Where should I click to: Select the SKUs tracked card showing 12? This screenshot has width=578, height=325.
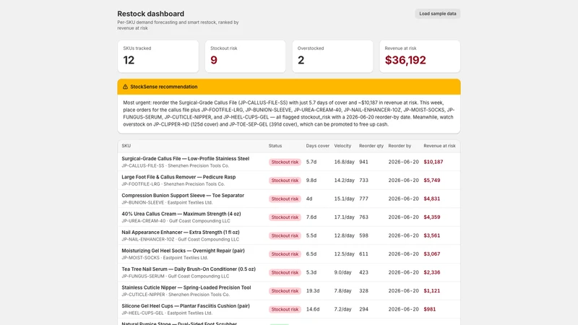(158, 56)
